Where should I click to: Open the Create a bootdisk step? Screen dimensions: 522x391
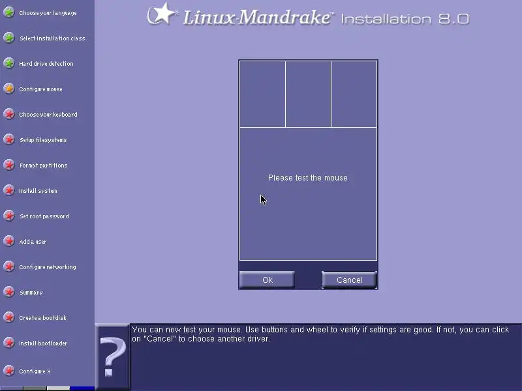point(43,318)
